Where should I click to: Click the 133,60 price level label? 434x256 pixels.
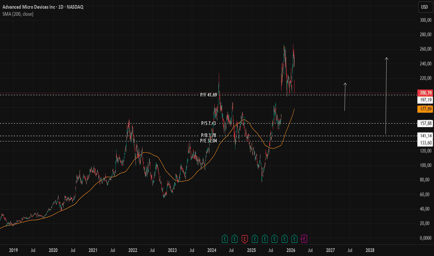point(425,143)
